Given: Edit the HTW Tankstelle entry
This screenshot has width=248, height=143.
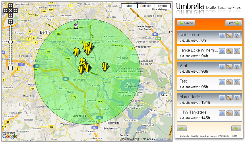Looking at the screenshot, I should click(x=229, y=113).
